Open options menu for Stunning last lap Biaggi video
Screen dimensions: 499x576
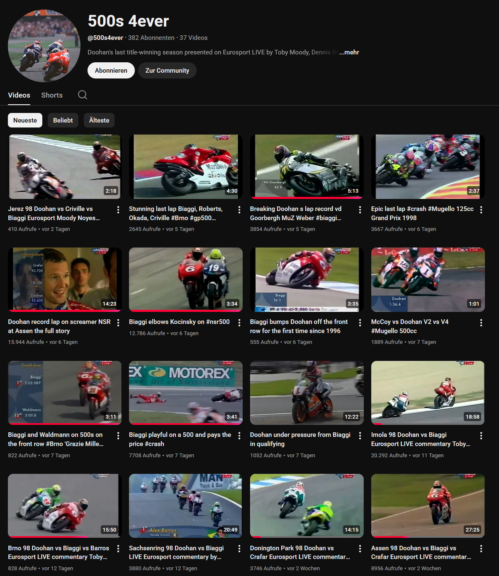click(x=239, y=210)
